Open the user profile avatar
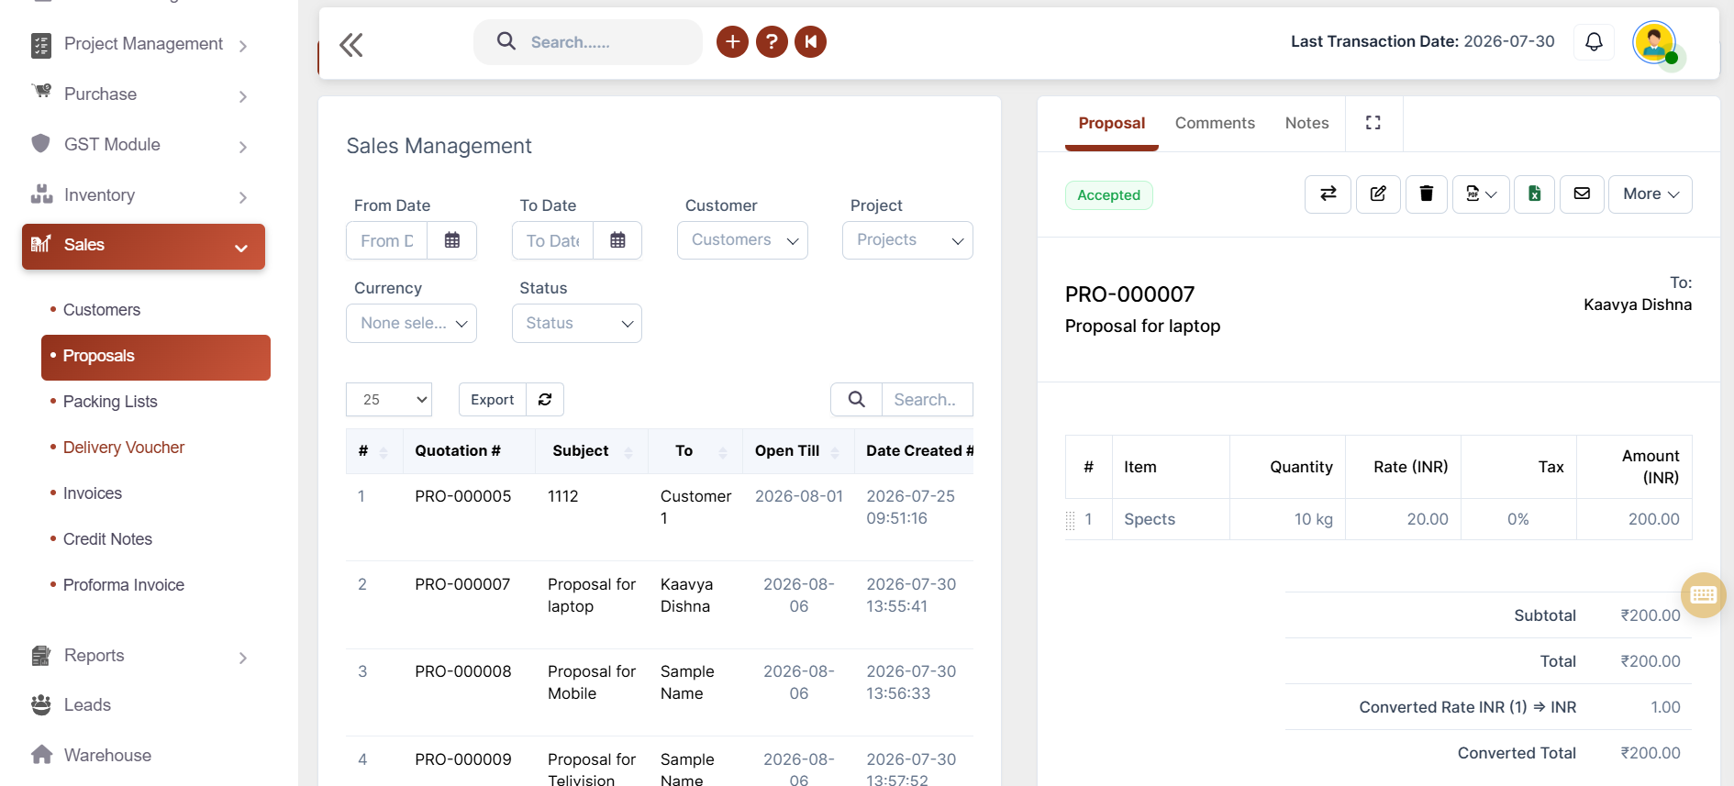 1655,42
